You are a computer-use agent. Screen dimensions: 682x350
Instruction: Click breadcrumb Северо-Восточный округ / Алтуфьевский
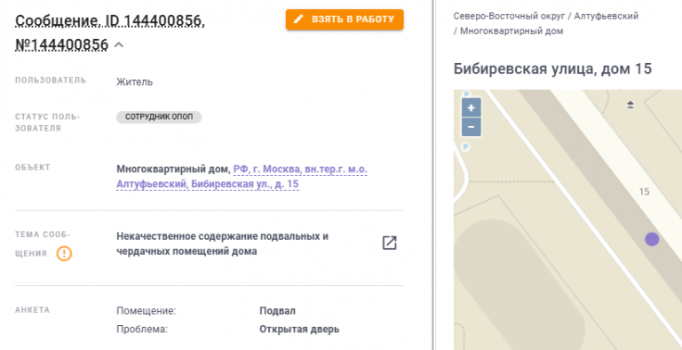tap(546, 16)
